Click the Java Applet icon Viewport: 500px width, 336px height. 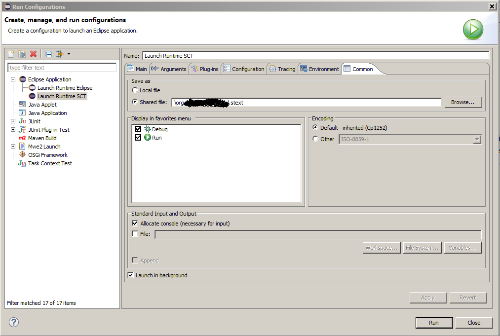pos(22,104)
